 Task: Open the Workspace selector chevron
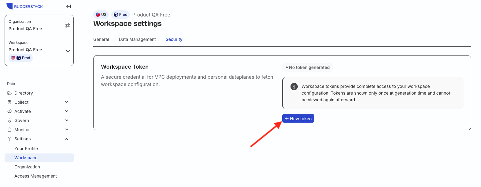68,51
